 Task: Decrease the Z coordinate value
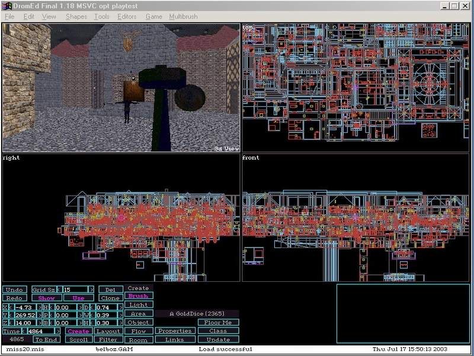click(x=11, y=323)
